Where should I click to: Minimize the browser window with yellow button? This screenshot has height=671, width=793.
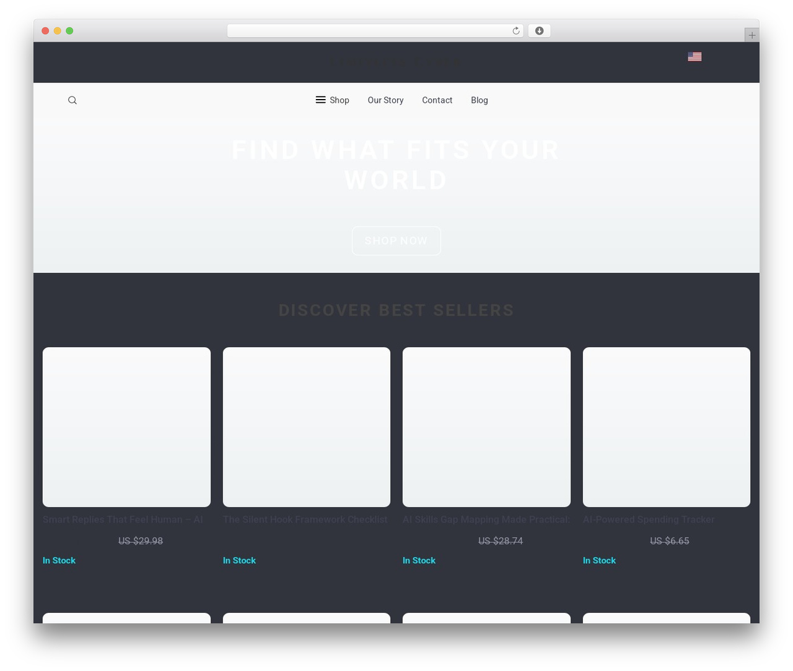pos(57,31)
